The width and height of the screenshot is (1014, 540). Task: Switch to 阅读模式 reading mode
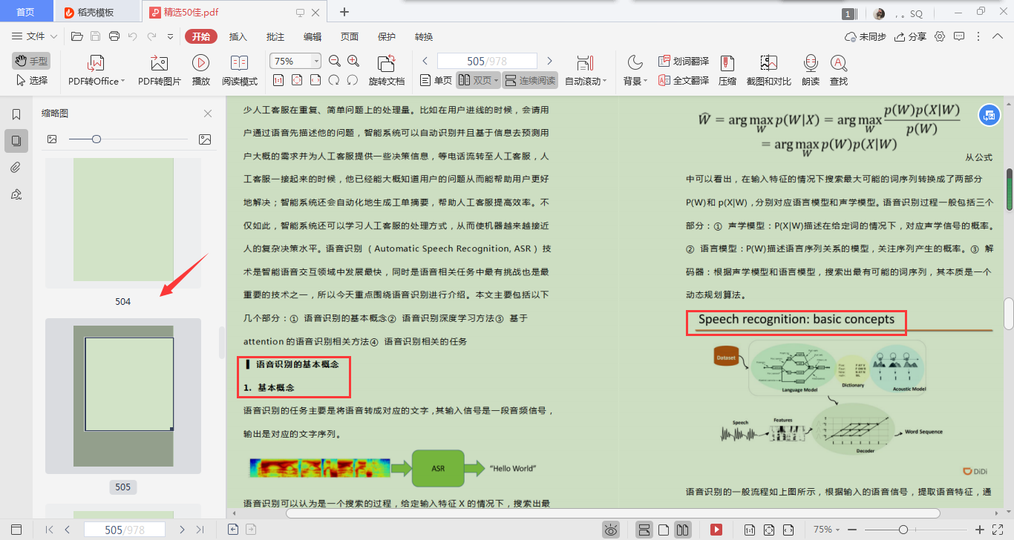[x=240, y=71]
